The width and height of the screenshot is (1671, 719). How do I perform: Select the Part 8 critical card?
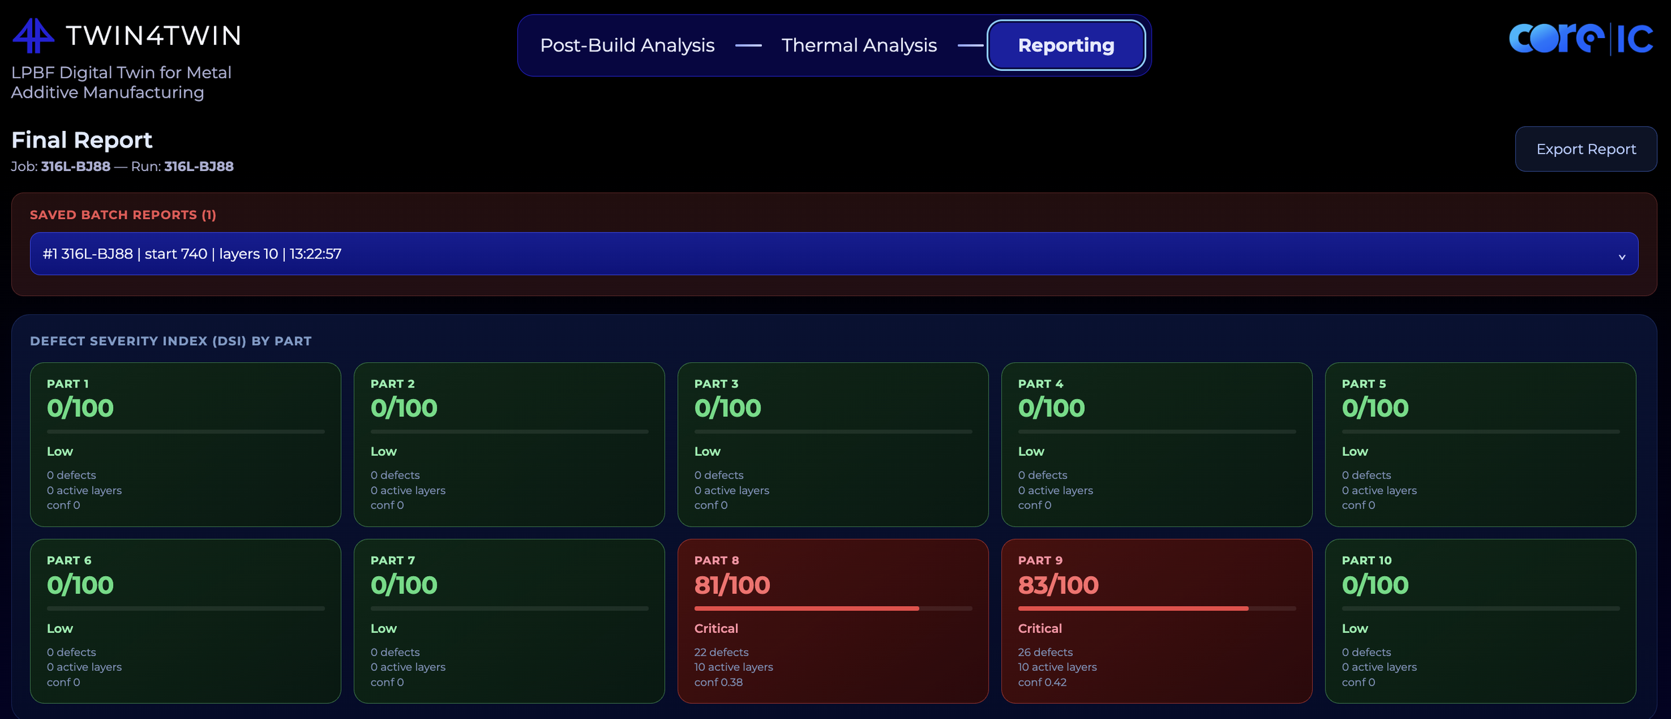833,621
